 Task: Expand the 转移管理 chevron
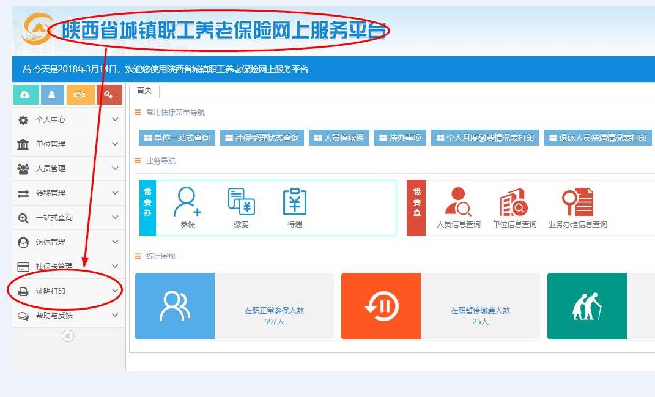pos(116,193)
